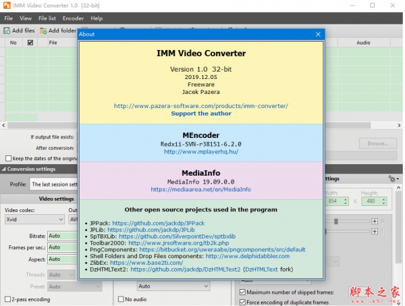Open the JPPack GitHub link
The height and width of the screenshot is (306, 405).
[x=159, y=224]
